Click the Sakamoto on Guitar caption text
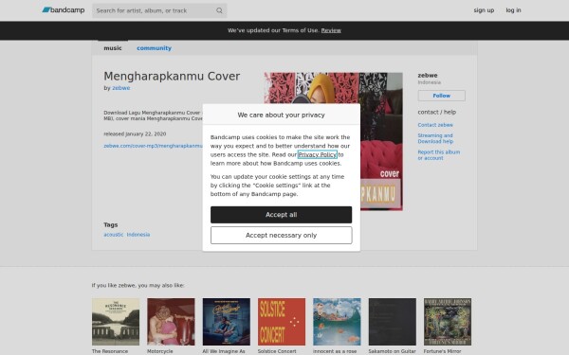This screenshot has height=355, width=569. (392, 351)
